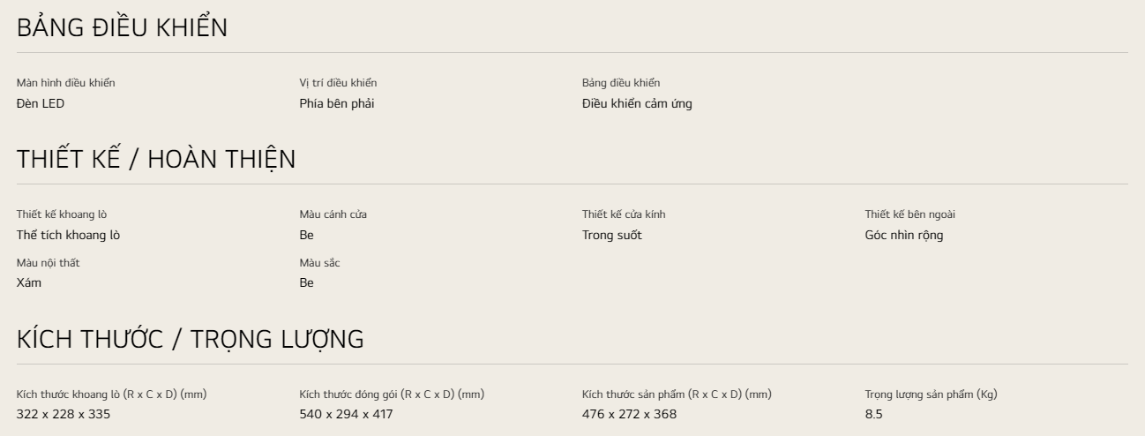Click the 'Thiết kế bên ngoài' label

(909, 214)
